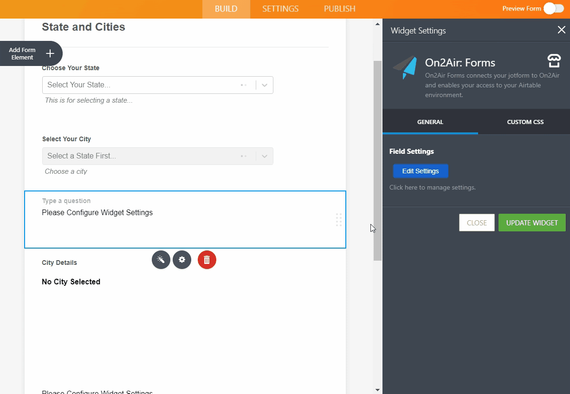
Task: Expand the Choose Your State dropdown arrow
Action: click(x=265, y=85)
